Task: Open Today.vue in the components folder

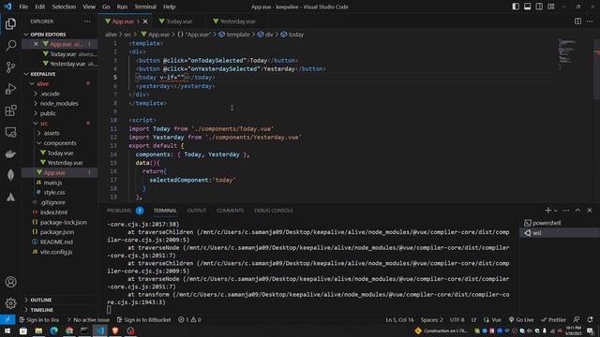Action: click(x=60, y=153)
